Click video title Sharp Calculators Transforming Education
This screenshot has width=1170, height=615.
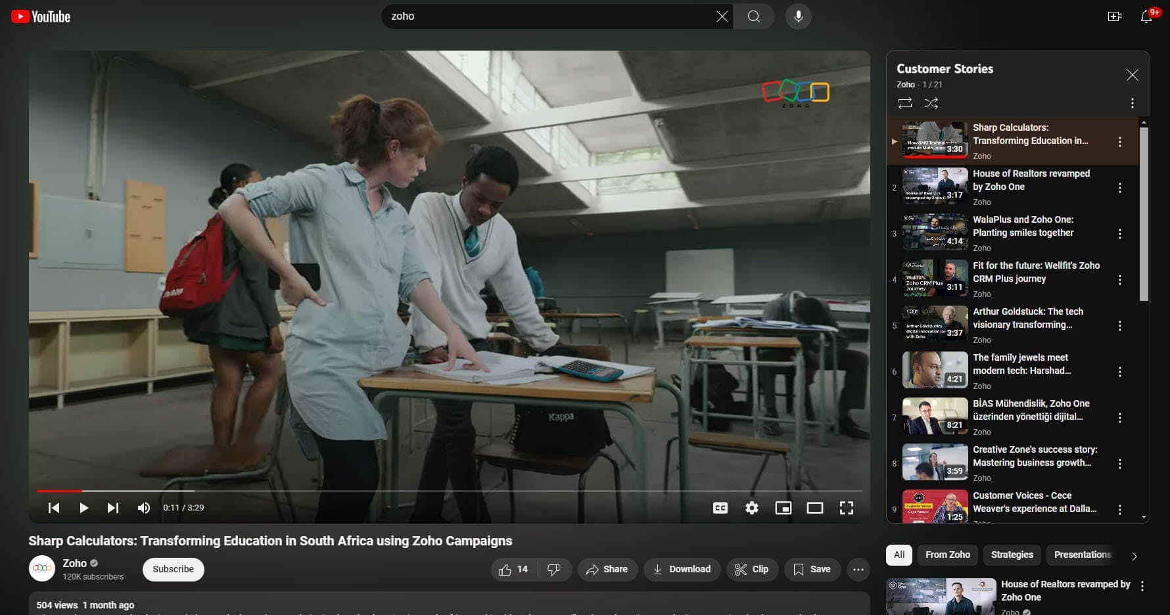[270, 541]
